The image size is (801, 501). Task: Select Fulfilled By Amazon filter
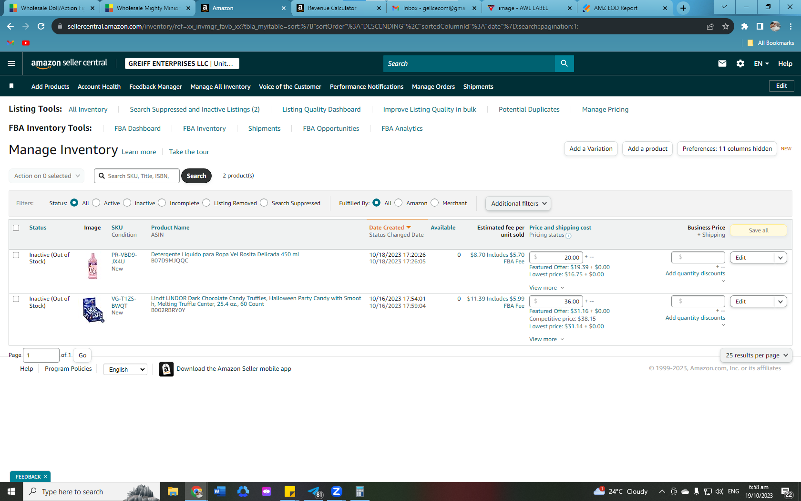coord(399,203)
